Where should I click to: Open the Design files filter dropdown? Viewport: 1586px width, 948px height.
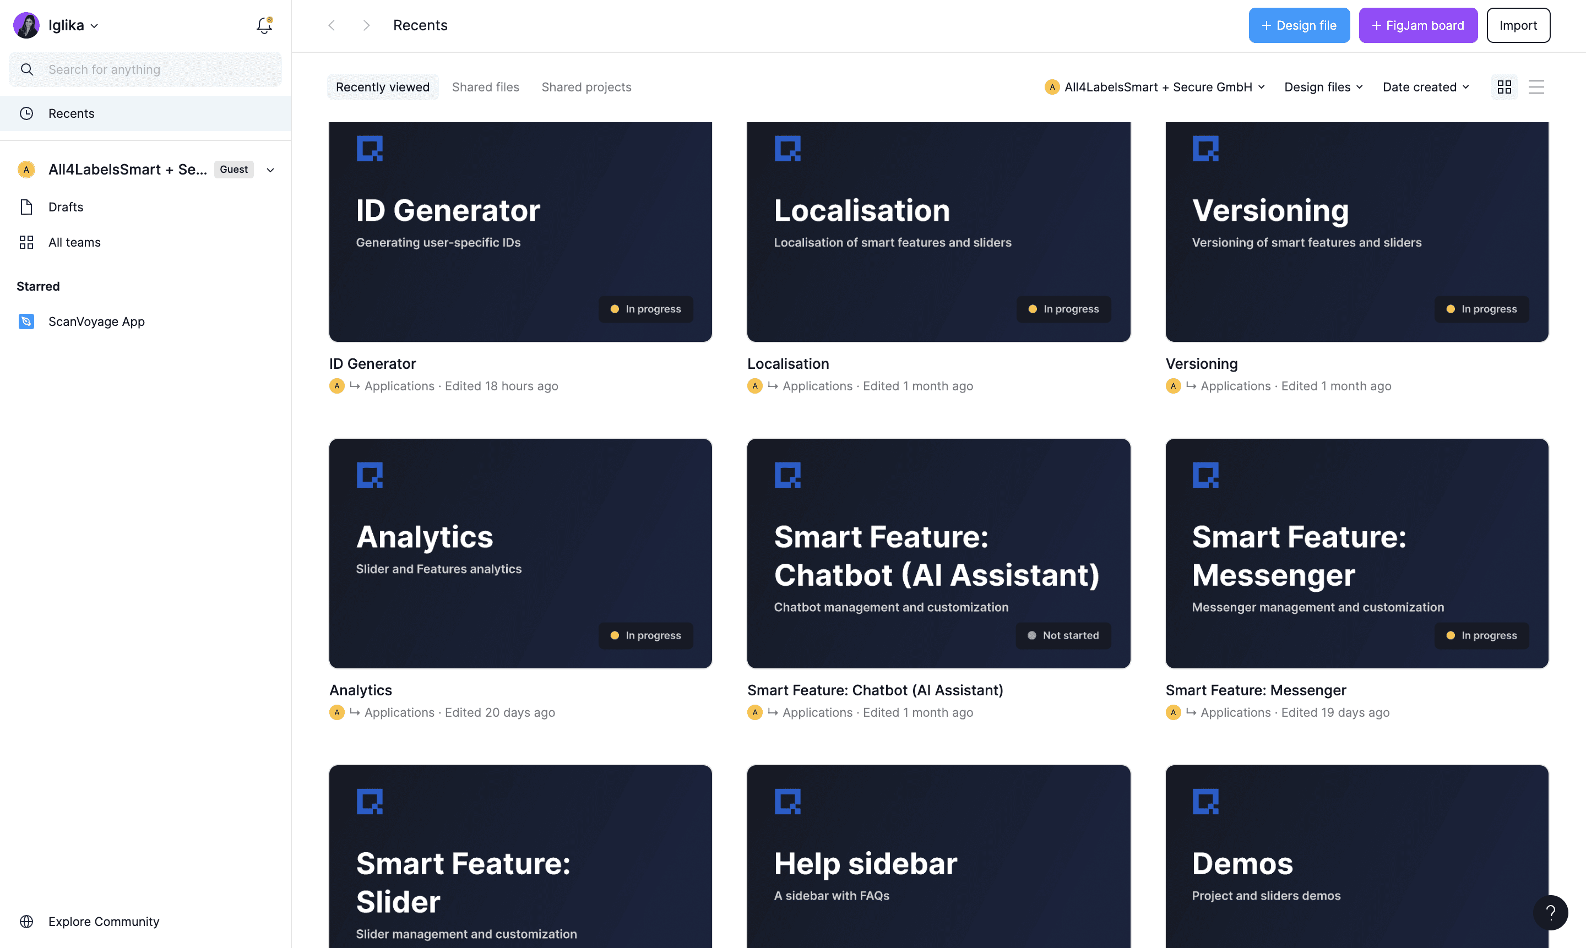click(x=1323, y=87)
